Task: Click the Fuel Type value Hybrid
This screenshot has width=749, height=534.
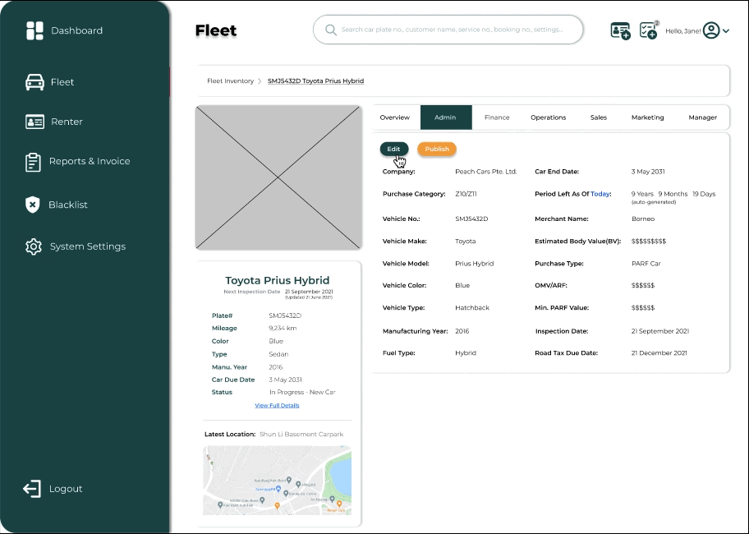Action: point(466,353)
